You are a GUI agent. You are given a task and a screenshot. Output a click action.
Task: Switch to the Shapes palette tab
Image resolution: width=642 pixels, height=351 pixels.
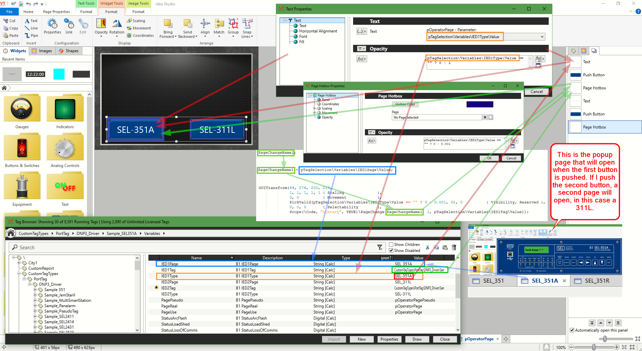(69, 51)
